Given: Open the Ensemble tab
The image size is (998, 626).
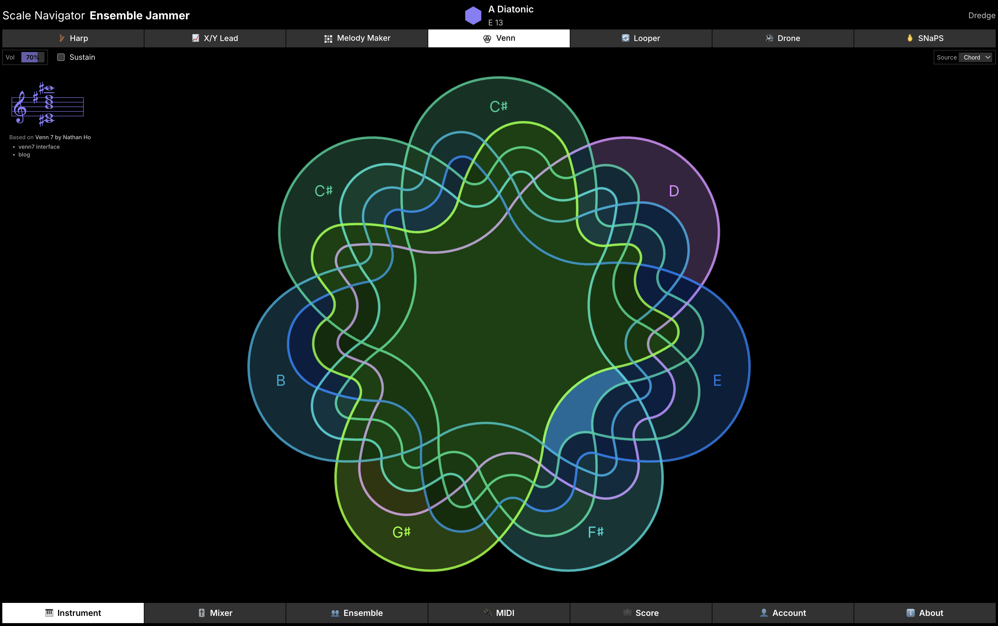Looking at the screenshot, I should click(x=356, y=613).
